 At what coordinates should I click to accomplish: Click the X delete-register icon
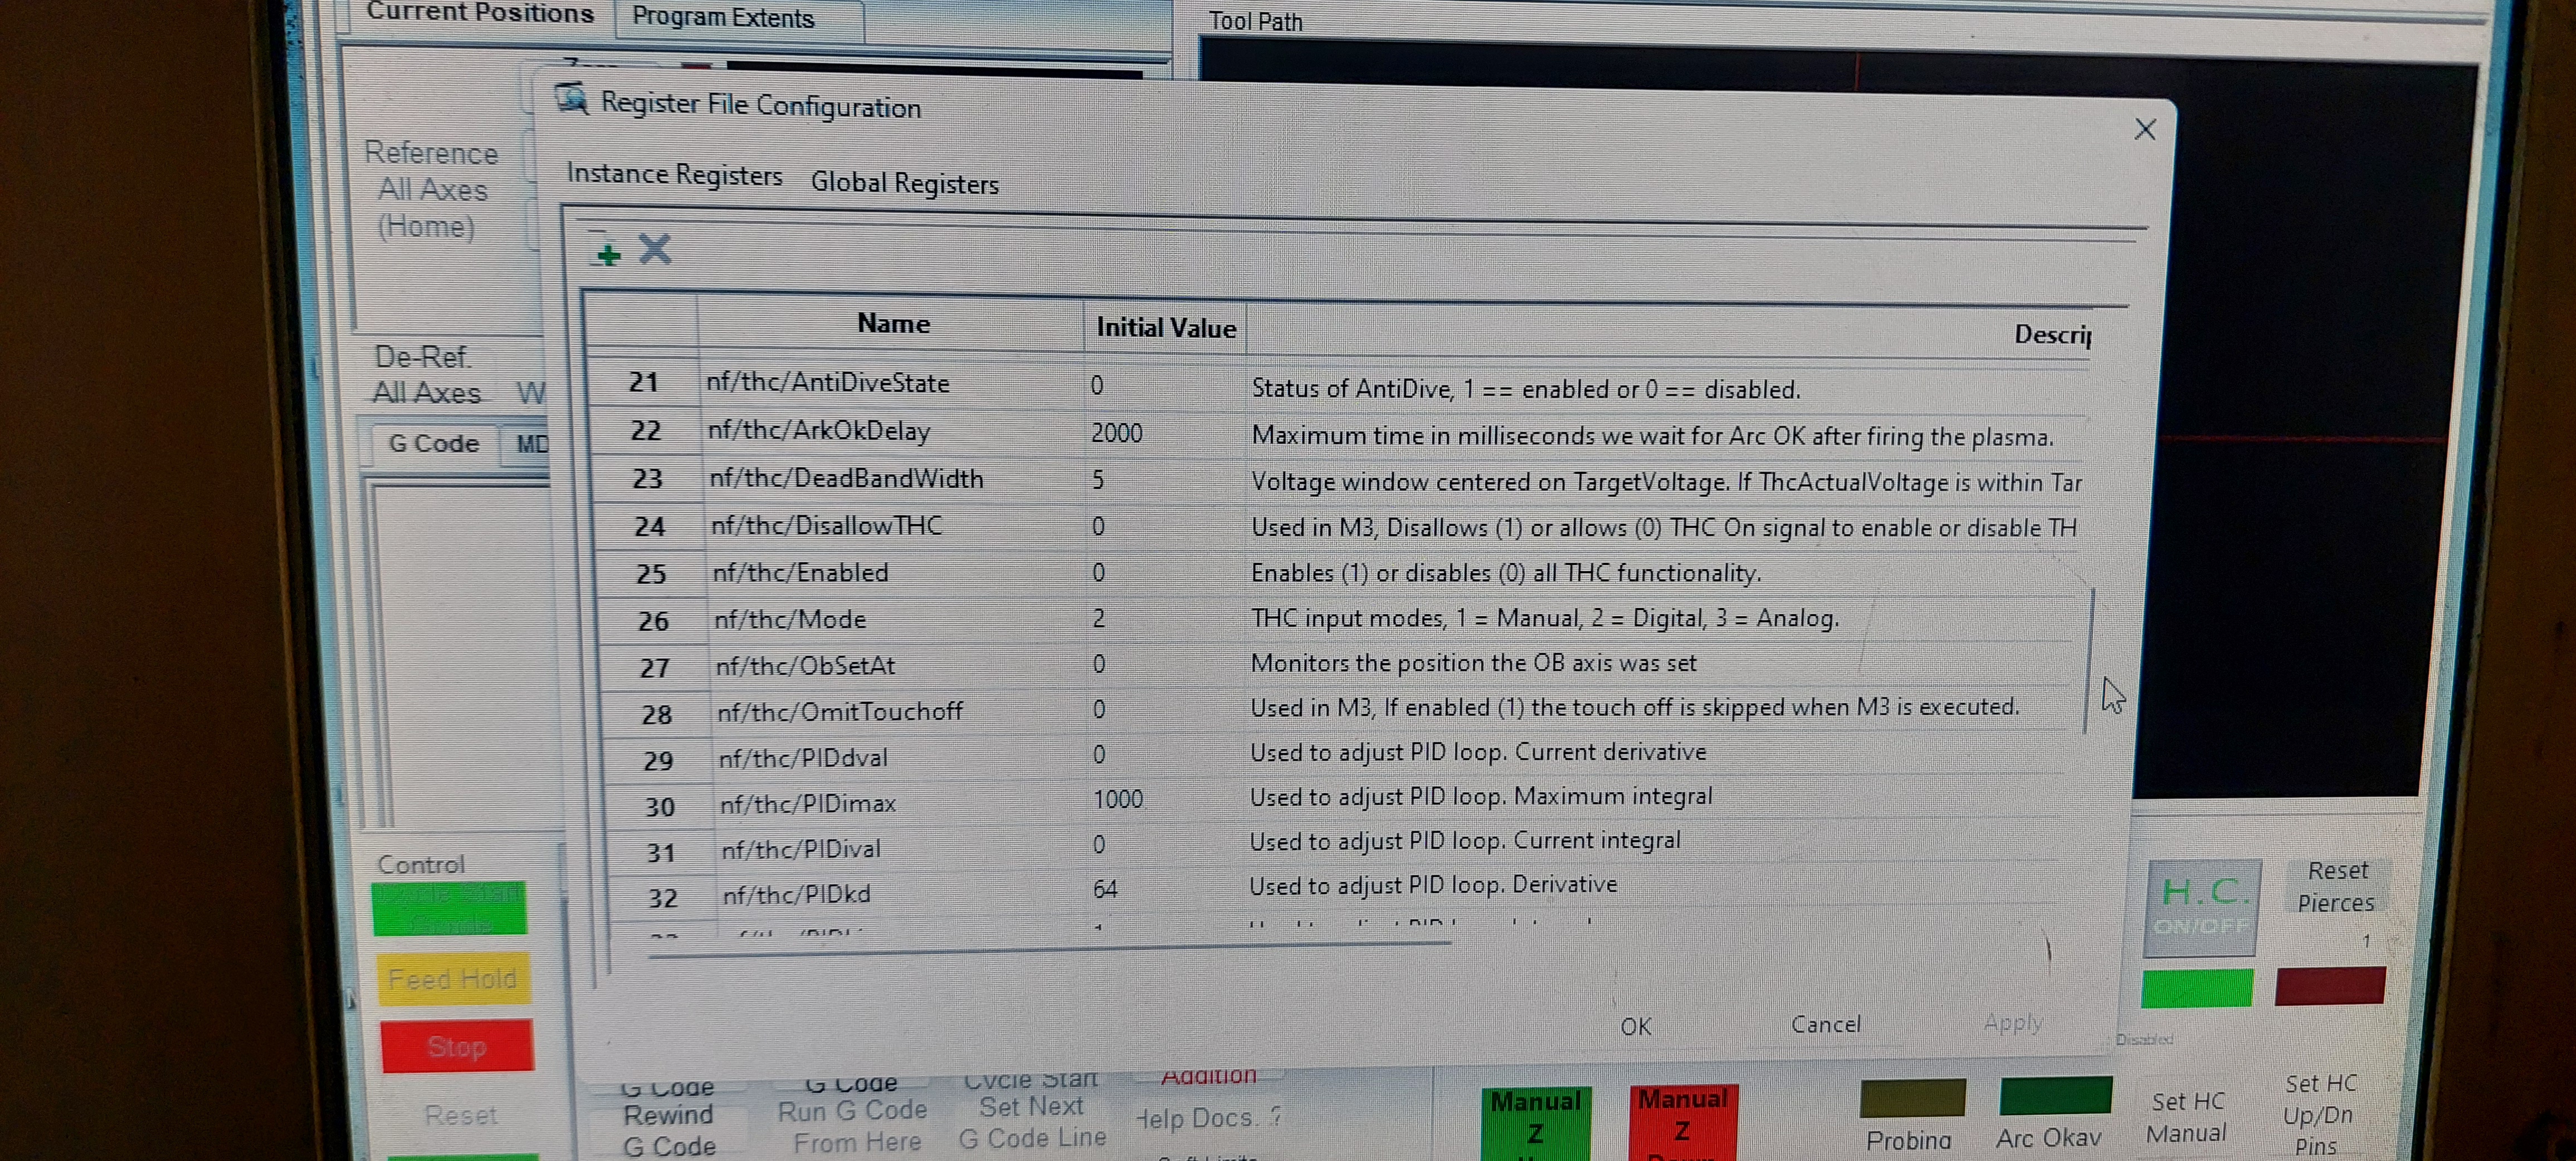pos(655,248)
